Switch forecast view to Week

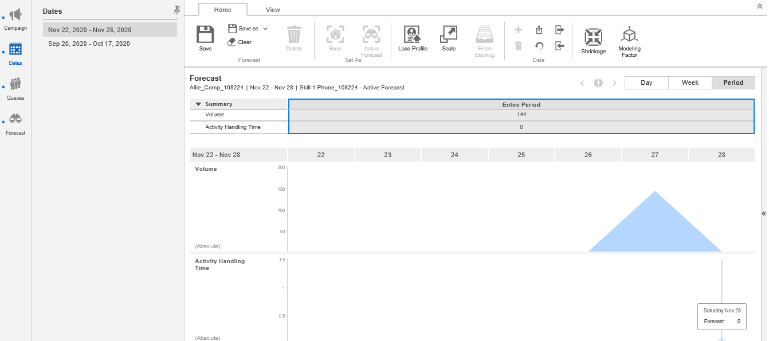[x=690, y=83]
